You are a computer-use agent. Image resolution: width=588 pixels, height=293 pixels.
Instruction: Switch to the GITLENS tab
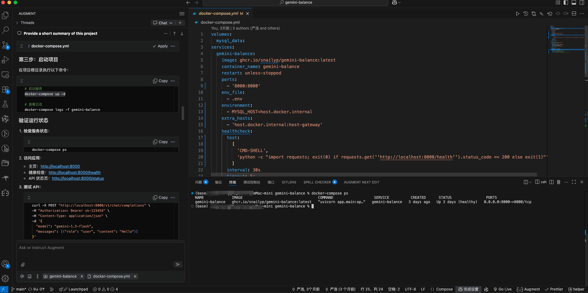pos(289,182)
